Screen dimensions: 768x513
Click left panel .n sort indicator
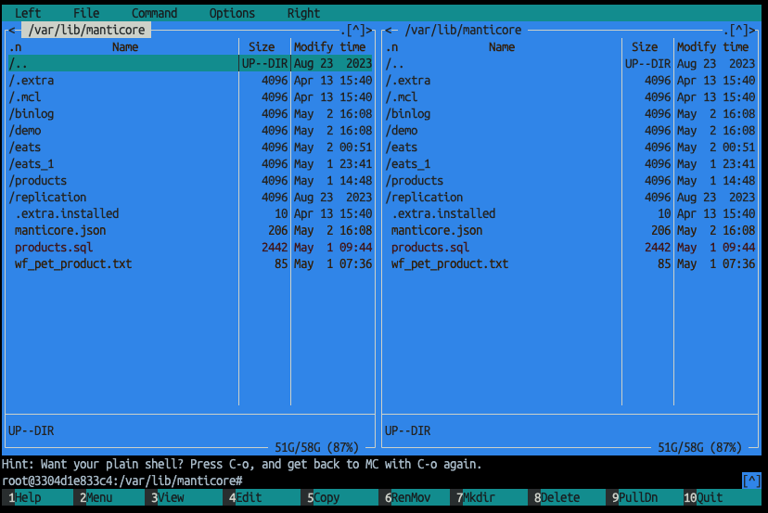pos(15,47)
